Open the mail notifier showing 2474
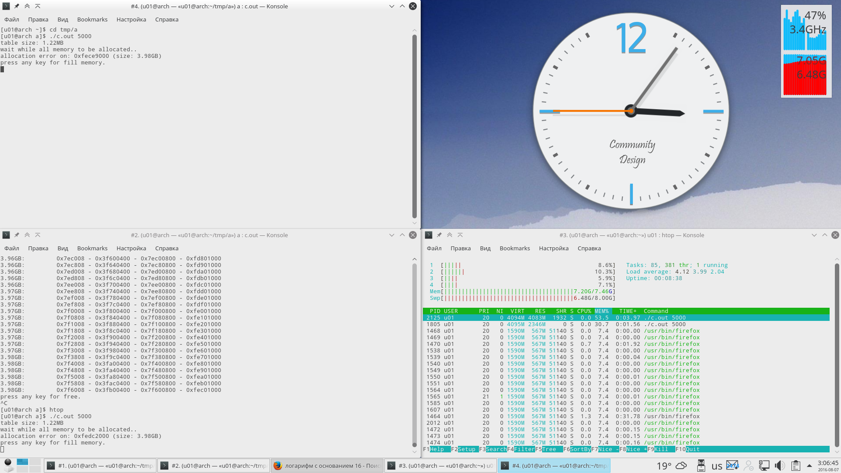841x473 pixels. (732, 465)
